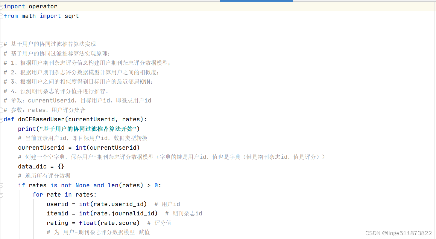
Task: Click comment '# 遍历所有评分数据'
Action: pos(44,176)
